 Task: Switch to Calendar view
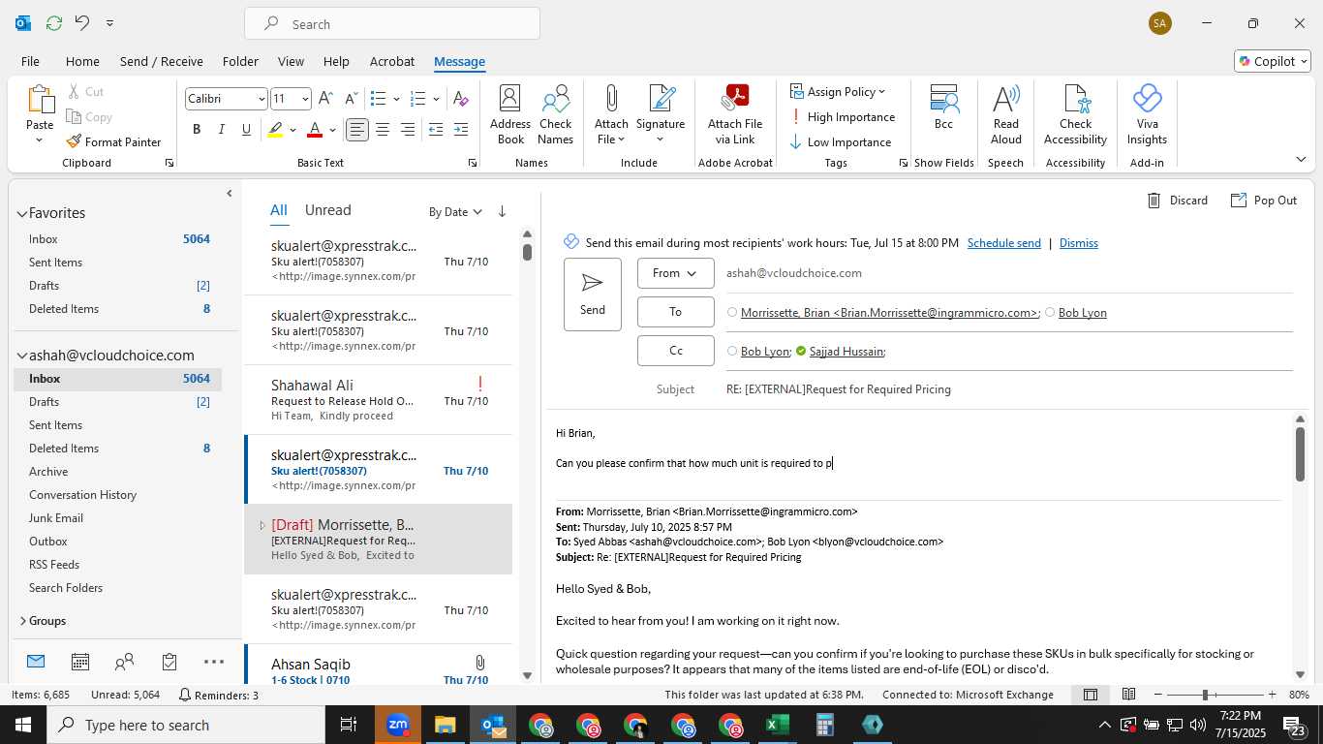point(80,662)
